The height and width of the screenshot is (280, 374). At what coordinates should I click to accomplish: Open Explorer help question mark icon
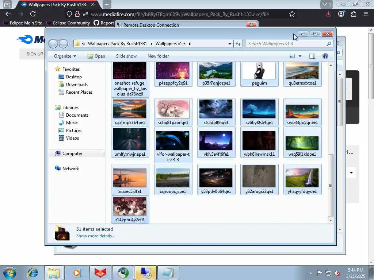pyautogui.click(x=325, y=56)
